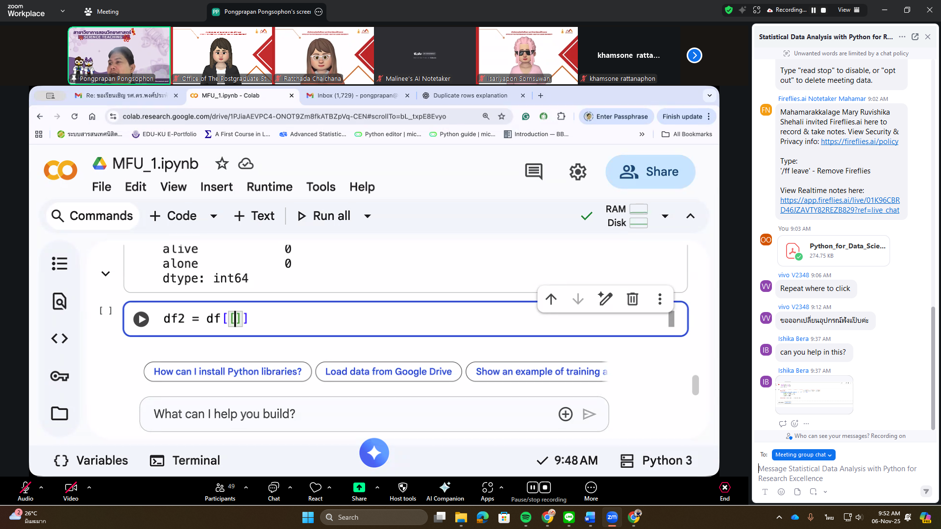The height and width of the screenshot is (529, 941).
Task: Open the Secrets key icon in sidebar
Action: 59,376
